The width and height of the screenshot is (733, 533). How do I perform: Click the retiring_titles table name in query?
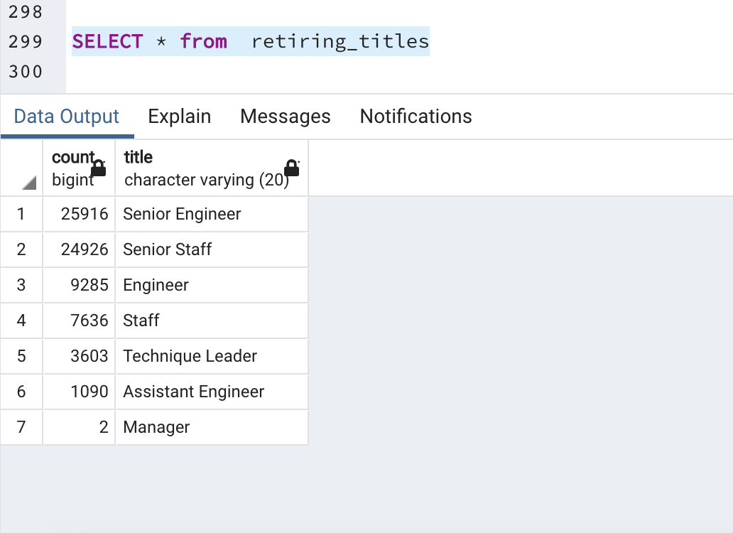point(340,42)
